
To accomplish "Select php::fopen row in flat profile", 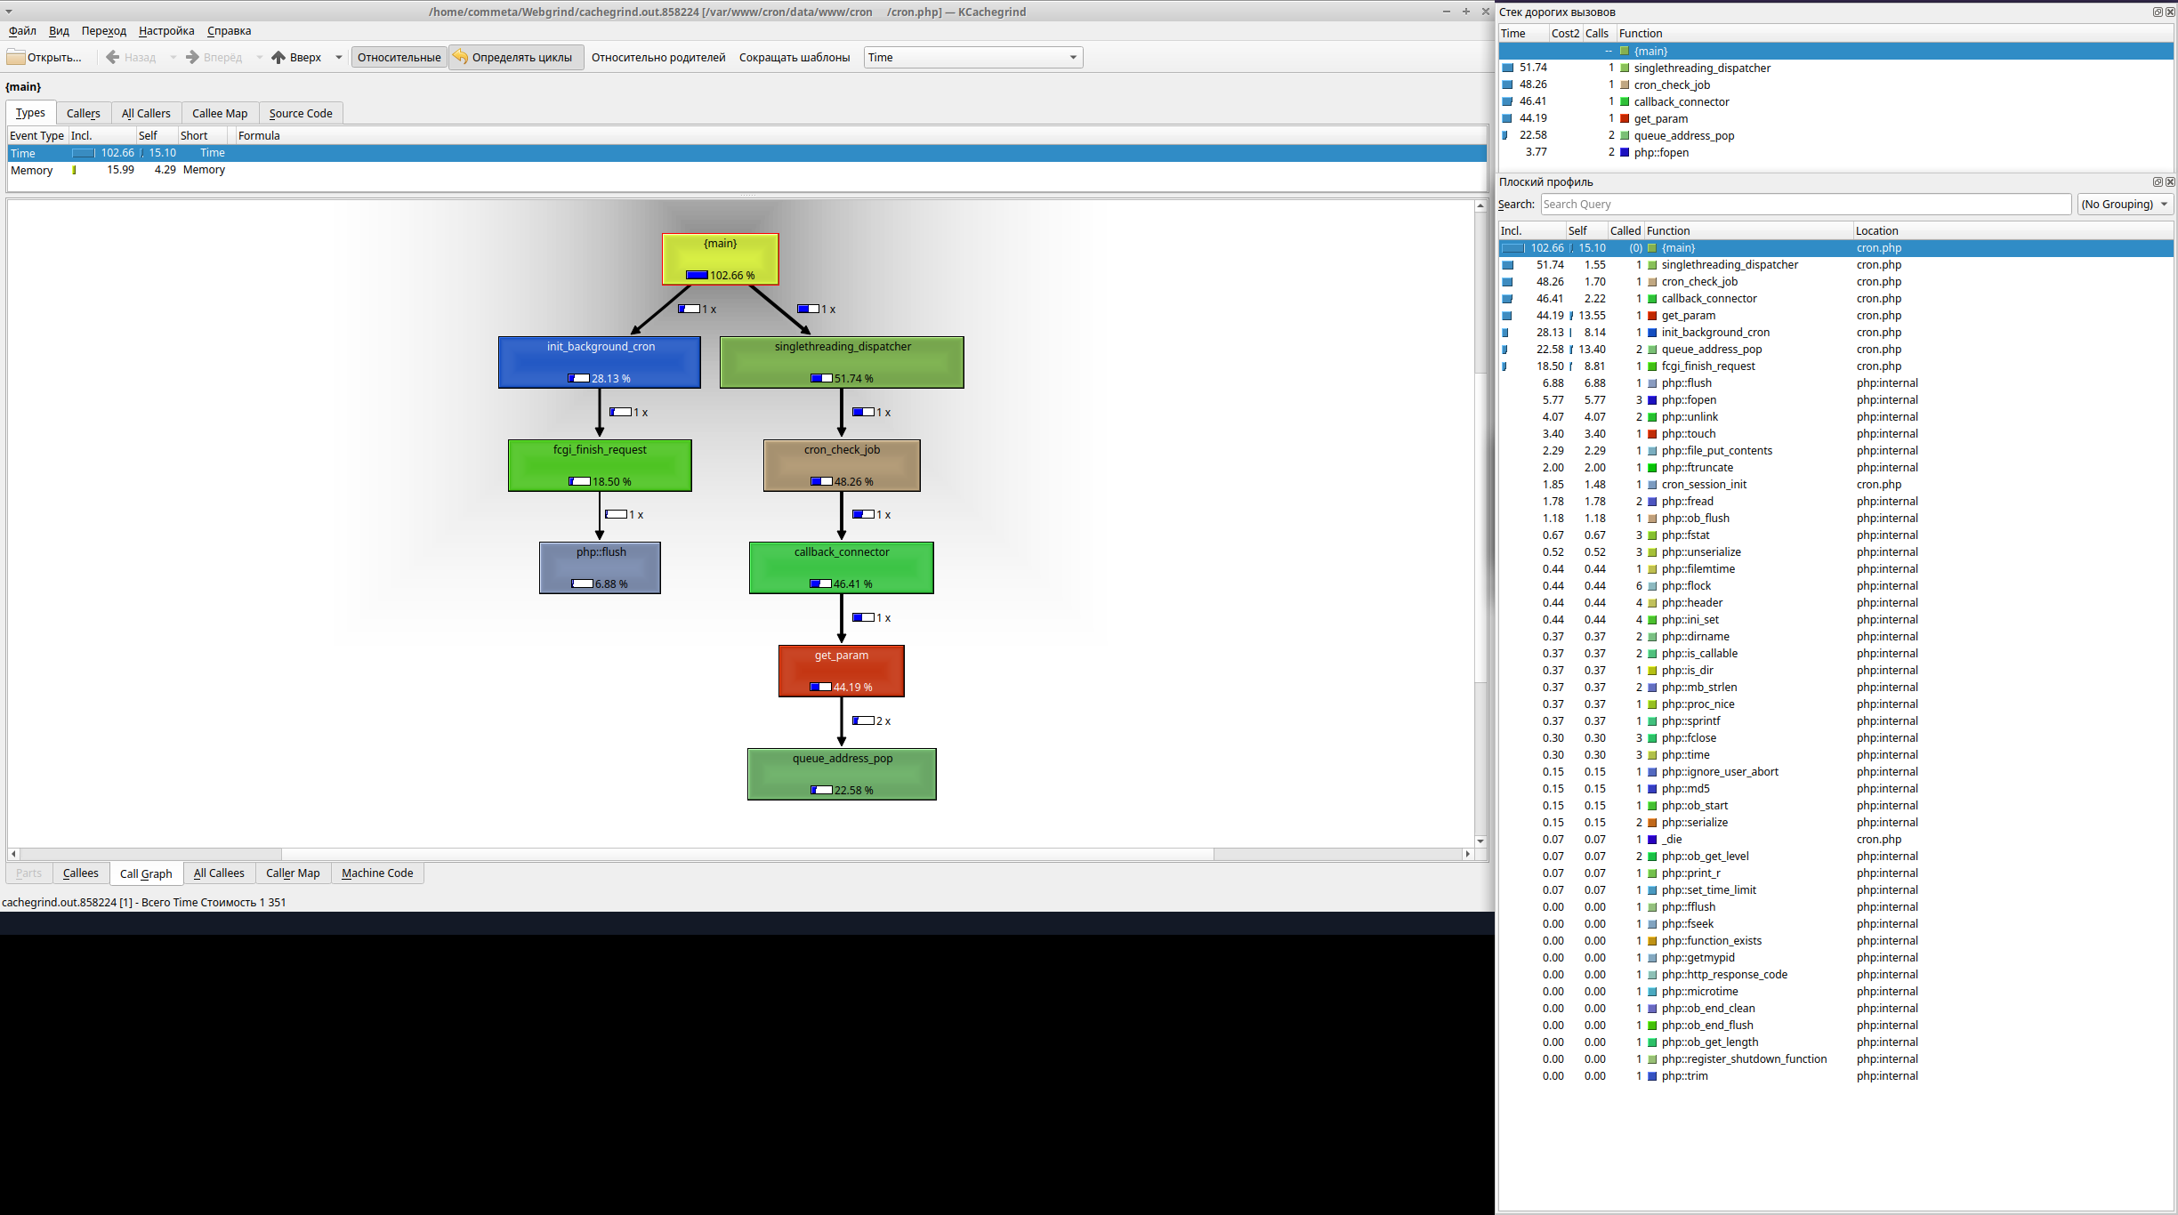I will tap(1689, 400).
